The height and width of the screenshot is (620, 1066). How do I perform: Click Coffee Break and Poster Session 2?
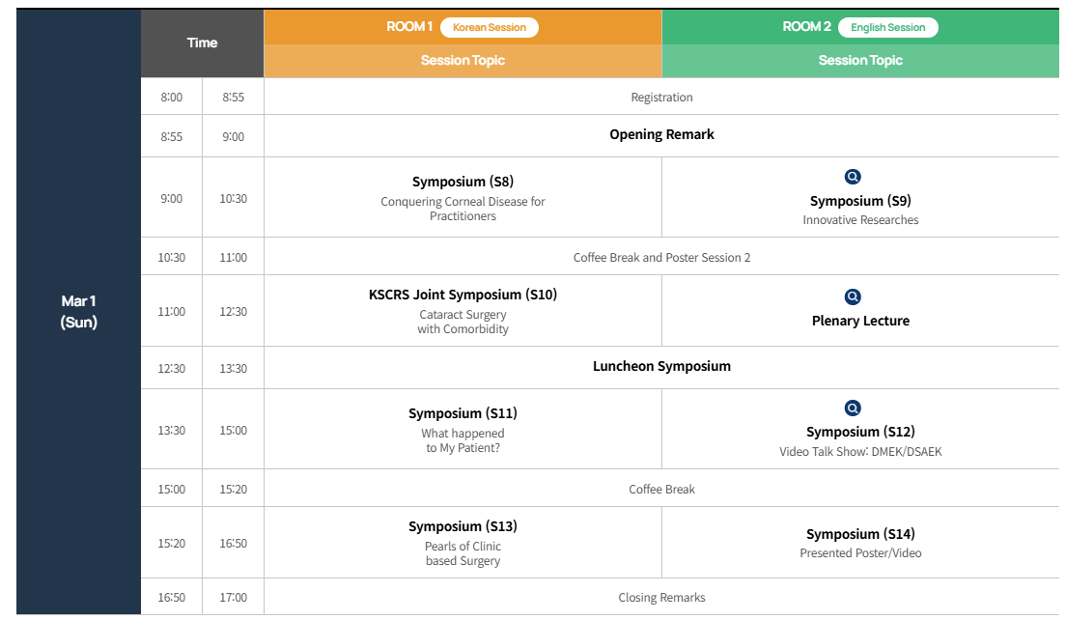point(661,257)
